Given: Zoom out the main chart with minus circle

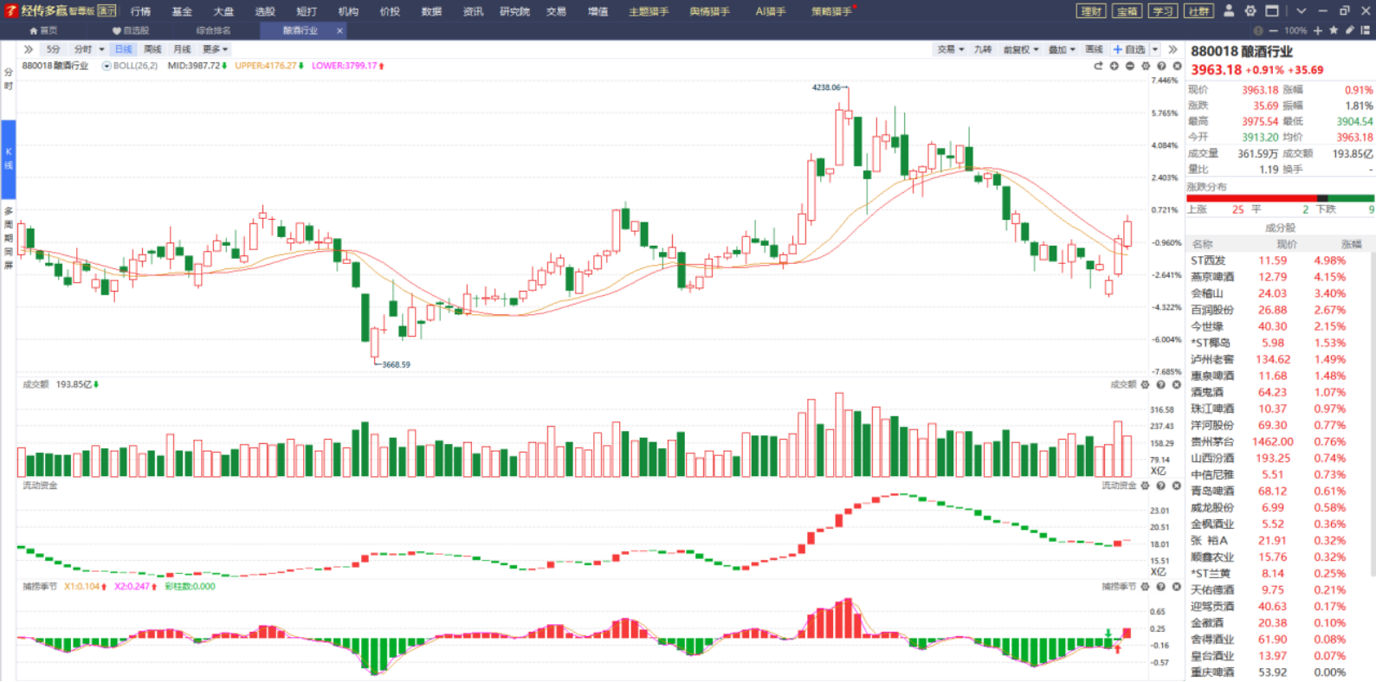Looking at the screenshot, I should point(1130,66).
